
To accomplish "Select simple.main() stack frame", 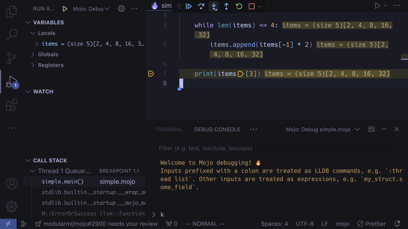I will point(84,182).
